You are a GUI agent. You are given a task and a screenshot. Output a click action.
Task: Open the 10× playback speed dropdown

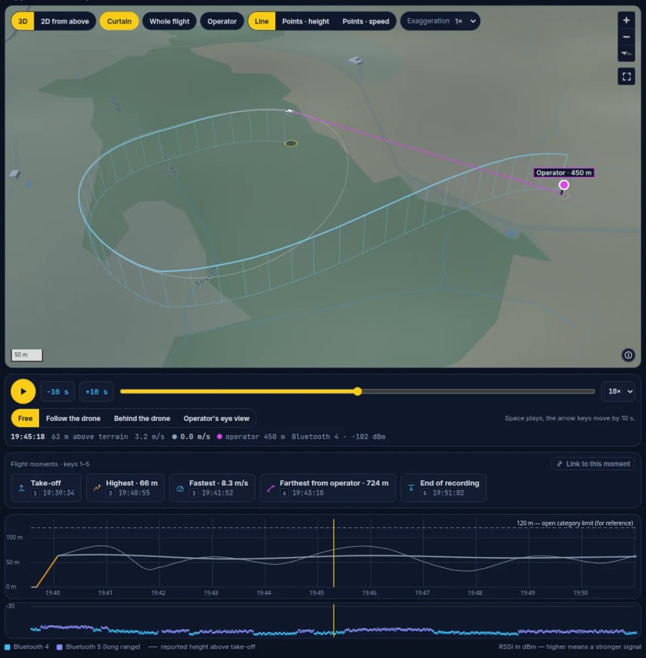click(x=618, y=391)
